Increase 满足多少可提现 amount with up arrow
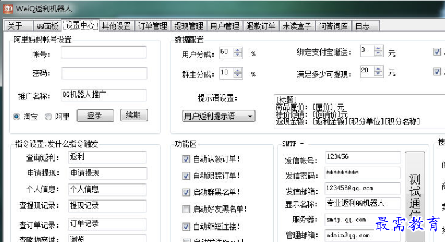 click(378, 68)
